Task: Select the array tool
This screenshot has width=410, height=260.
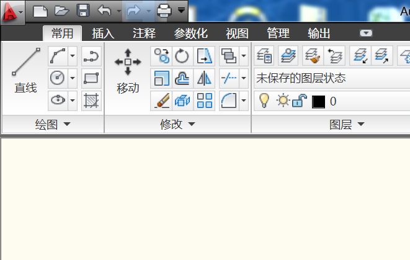Action: coord(204,101)
